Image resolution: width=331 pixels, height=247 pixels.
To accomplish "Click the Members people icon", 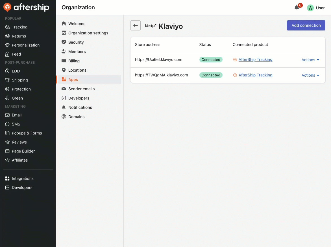I will click(x=64, y=51).
